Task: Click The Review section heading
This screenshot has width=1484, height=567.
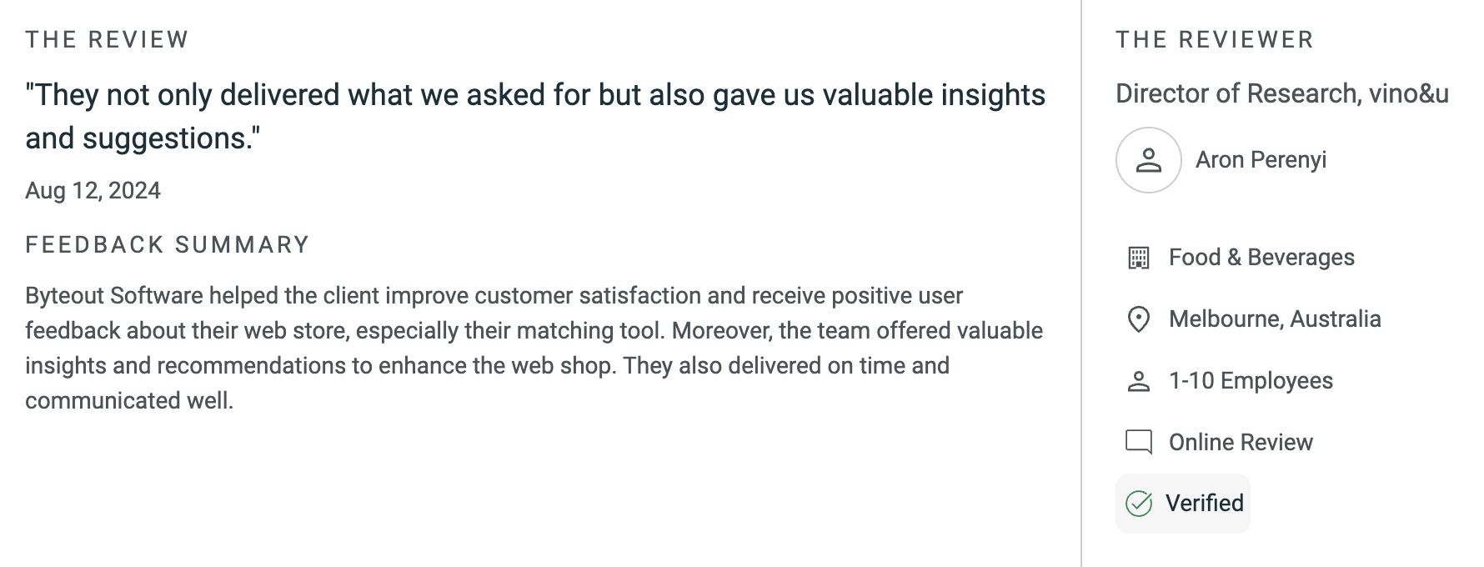Action: (x=107, y=40)
